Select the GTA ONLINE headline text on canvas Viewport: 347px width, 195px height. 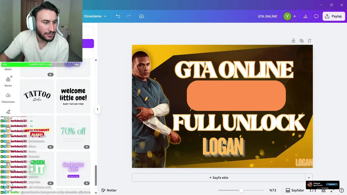pyautogui.click(x=234, y=69)
